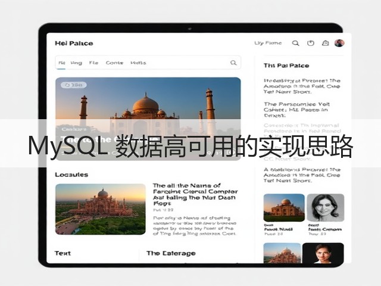Open the article headline about Clerical Complex

tap(195, 194)
